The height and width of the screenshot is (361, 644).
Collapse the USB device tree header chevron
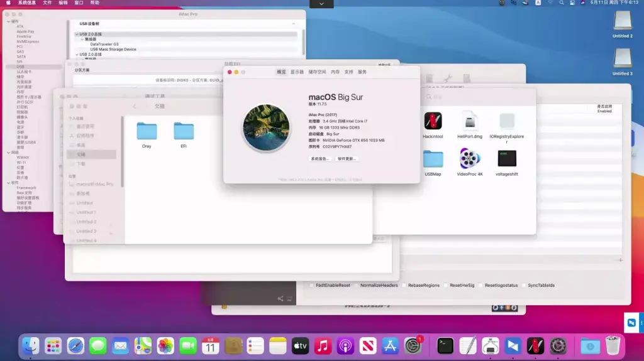pos(293,24)
